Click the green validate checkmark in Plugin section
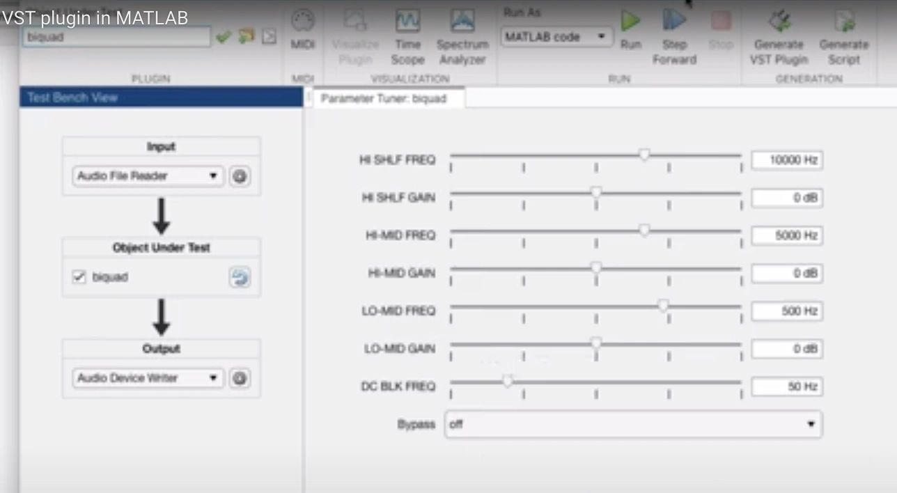Viewport: 897px width, 493px height. (x=224, y=37)
